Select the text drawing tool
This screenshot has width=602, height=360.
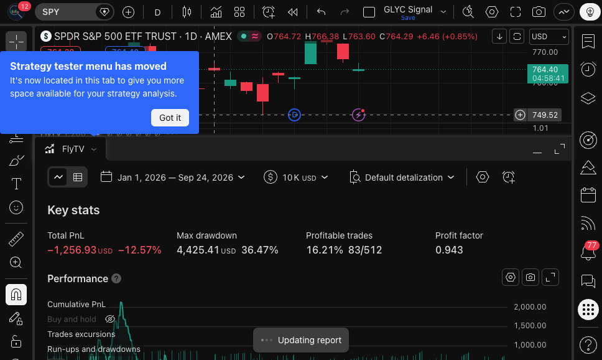16,184
